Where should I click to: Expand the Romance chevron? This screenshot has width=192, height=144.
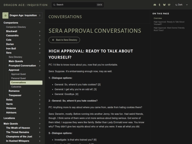[40, 91]
